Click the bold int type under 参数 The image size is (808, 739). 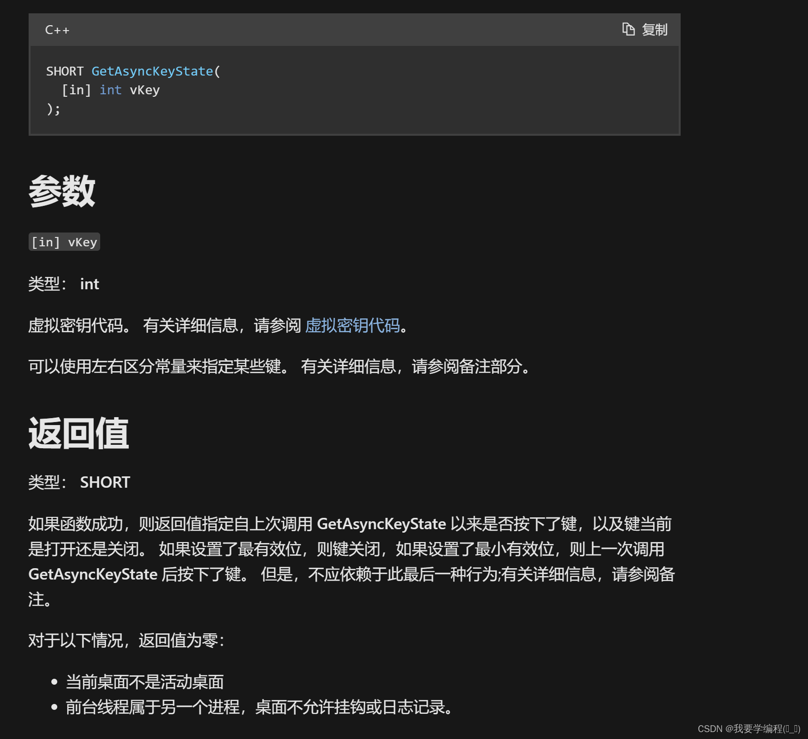[x=89, y=284]
